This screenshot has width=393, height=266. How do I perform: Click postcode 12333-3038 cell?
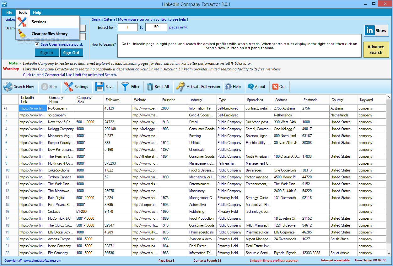pos(315,253)
